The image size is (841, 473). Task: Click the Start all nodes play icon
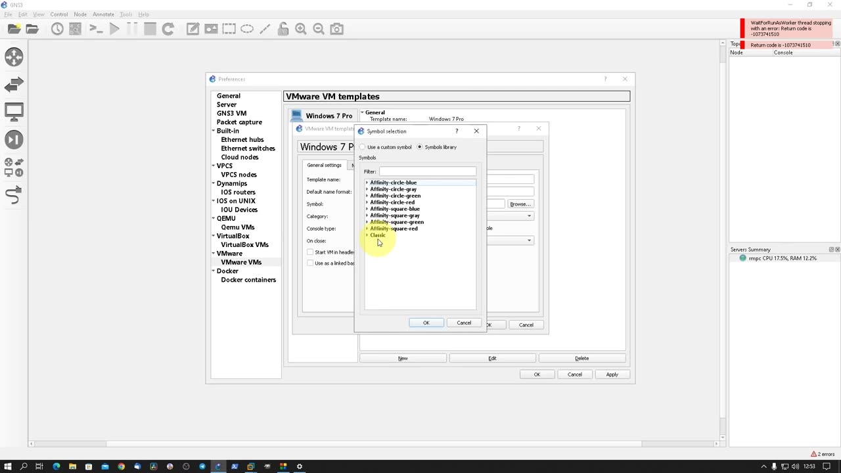click(114, 29)
